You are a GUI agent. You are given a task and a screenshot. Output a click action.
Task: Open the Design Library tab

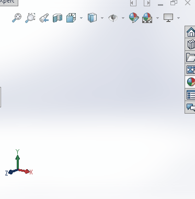(190, 45)
